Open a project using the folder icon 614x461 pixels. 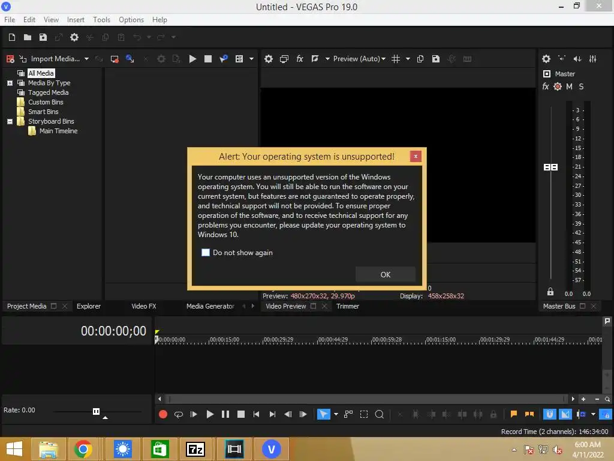(28, 37)
